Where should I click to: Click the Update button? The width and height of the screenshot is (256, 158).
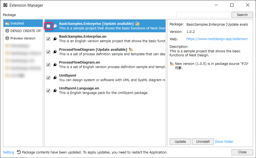click(x=180, y=141)
